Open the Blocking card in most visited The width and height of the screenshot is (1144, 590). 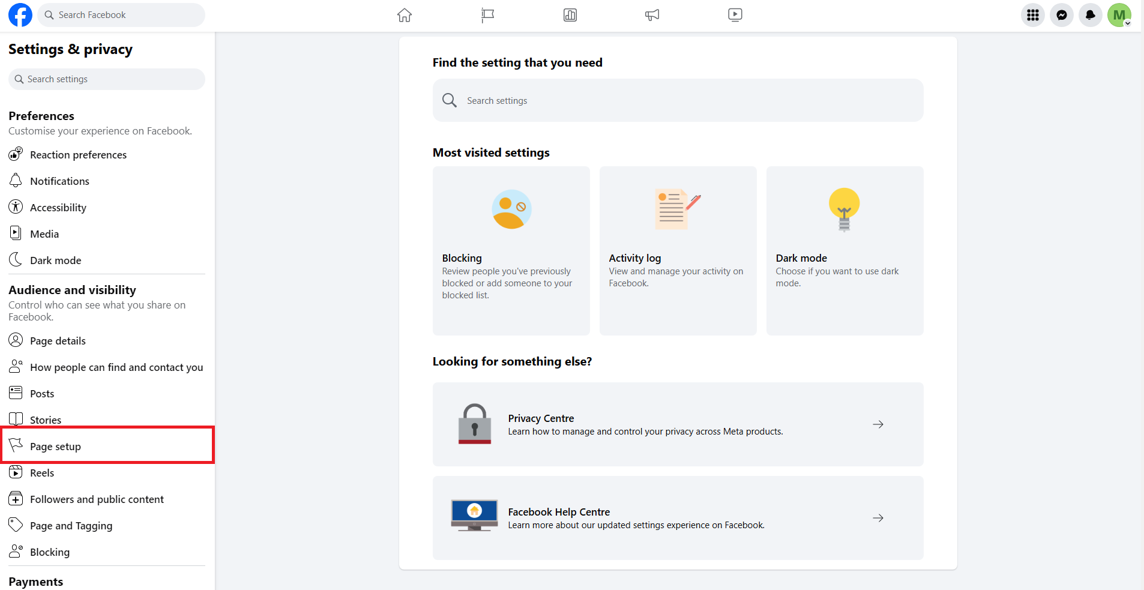(511, 251)
